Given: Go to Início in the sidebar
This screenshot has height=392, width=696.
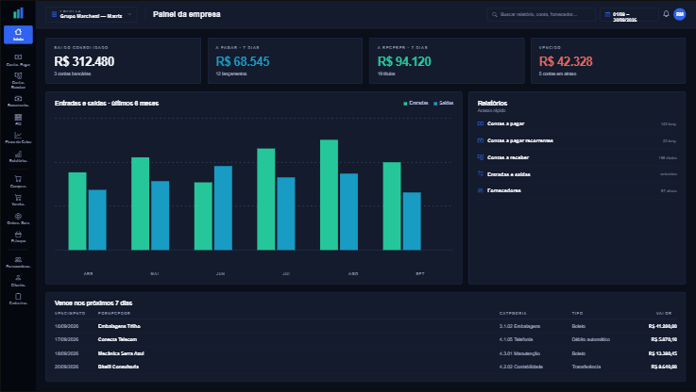Looking at the screenshot, I should click(x=18, y=35).
